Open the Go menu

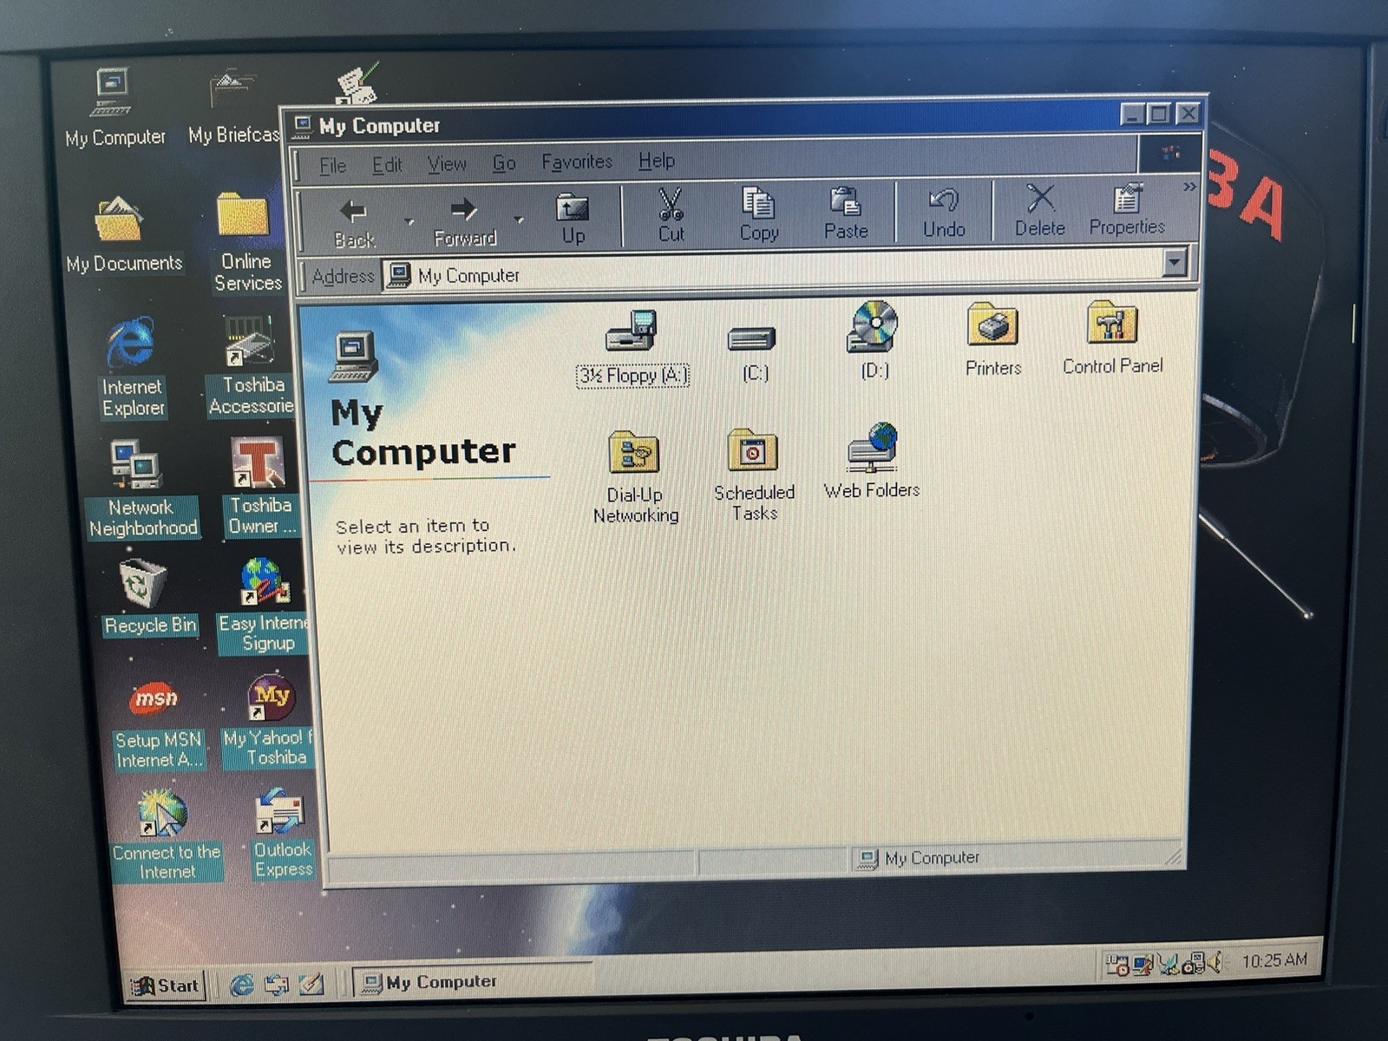504,163
